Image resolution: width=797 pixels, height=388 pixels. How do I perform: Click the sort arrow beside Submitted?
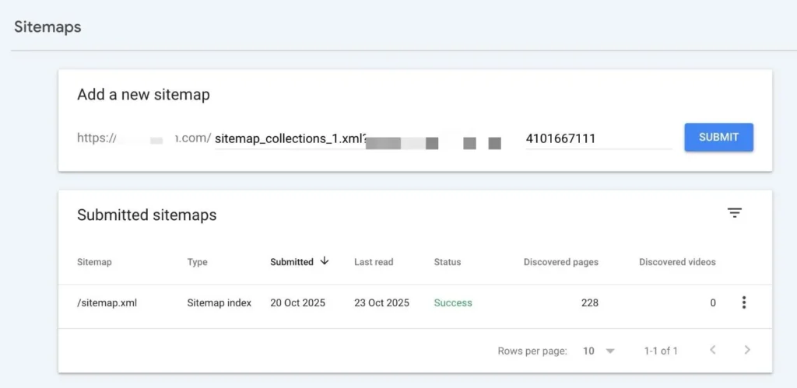pyautogui.click(x=325, y=261)
